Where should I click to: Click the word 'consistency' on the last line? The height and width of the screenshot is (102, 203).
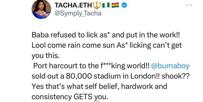click(x=52, y=97)
